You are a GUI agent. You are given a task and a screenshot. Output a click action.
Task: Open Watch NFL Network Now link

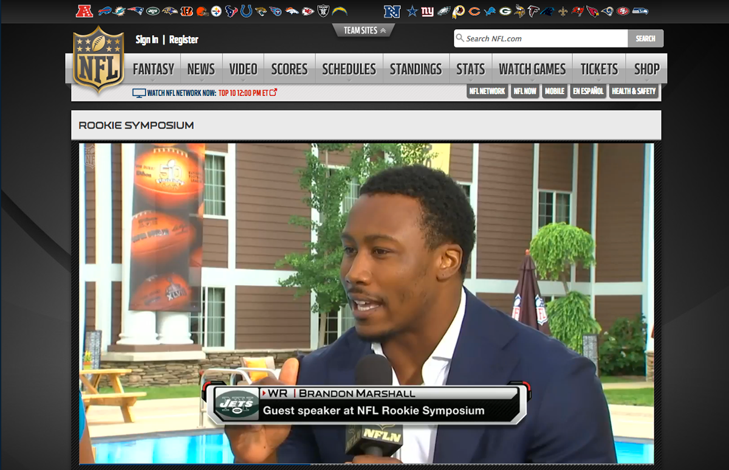(205, 93)
